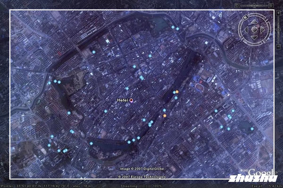The width and height of the screenshot is (283, 188).
Task: Click the tilt-down icon right of tilt slider
Action: [x=272, y=4]
